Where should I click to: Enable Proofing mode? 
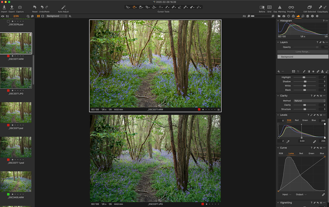click(291, 7)
